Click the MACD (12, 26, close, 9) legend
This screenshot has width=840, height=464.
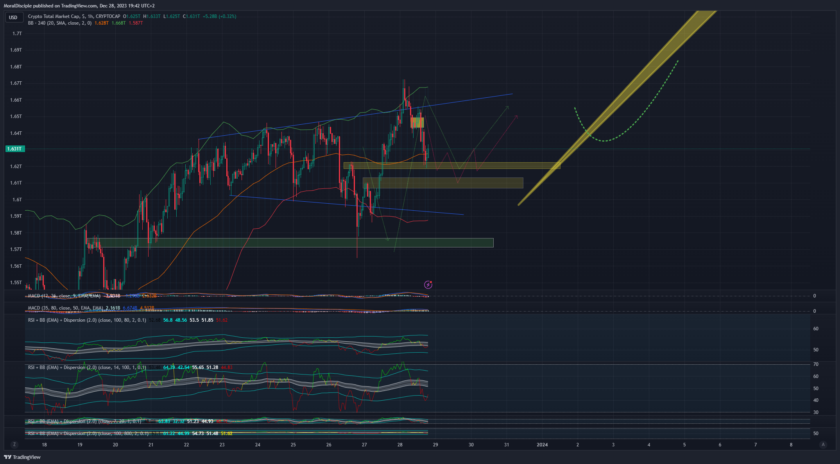pos(64,296)
